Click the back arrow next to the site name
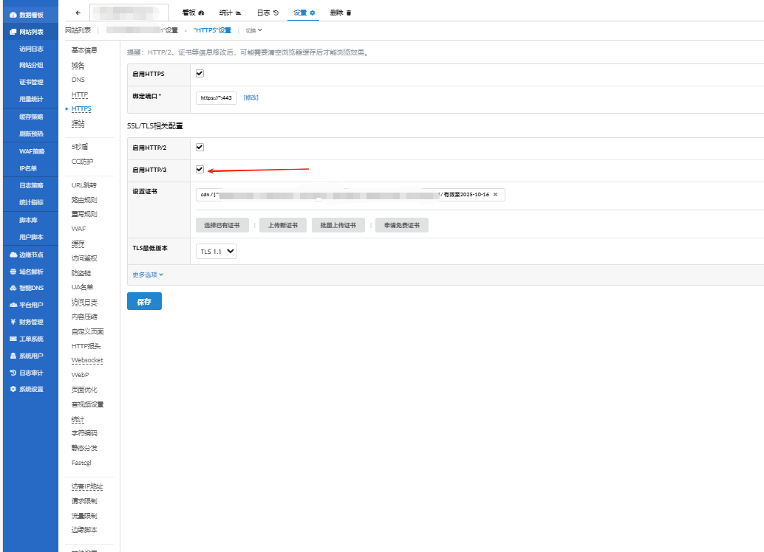This screenshot has width=764, height=552. click(78, 12)
